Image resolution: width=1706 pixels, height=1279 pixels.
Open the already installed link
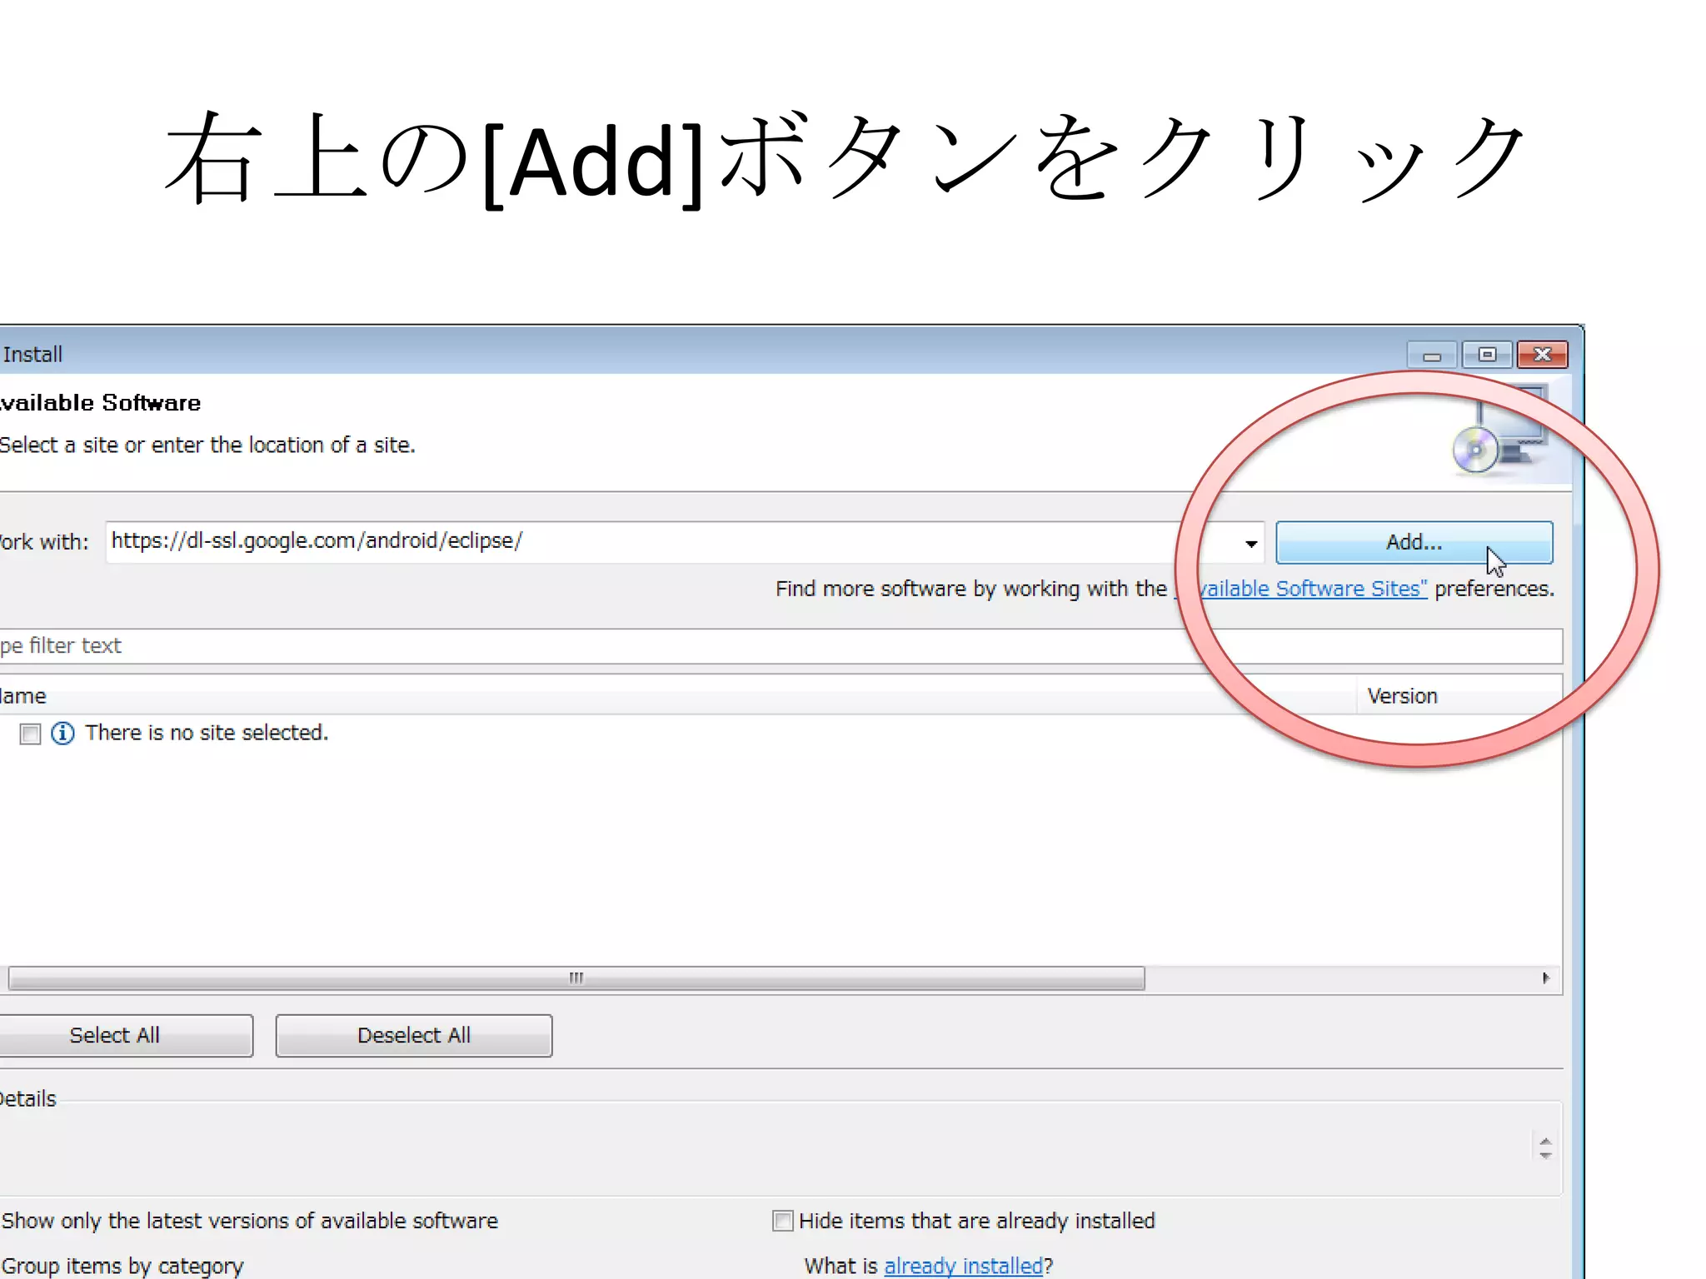963,1266
